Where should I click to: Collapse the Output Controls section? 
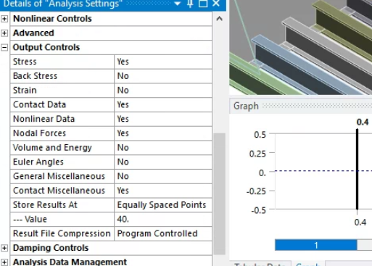coord(4,47)
